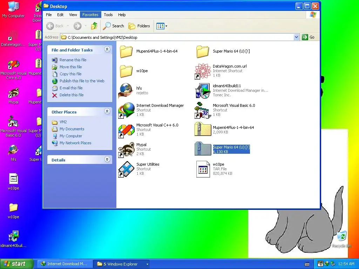Collapse the File and Folder Tasks panel

pyautogui.click(x=107, y=49)
